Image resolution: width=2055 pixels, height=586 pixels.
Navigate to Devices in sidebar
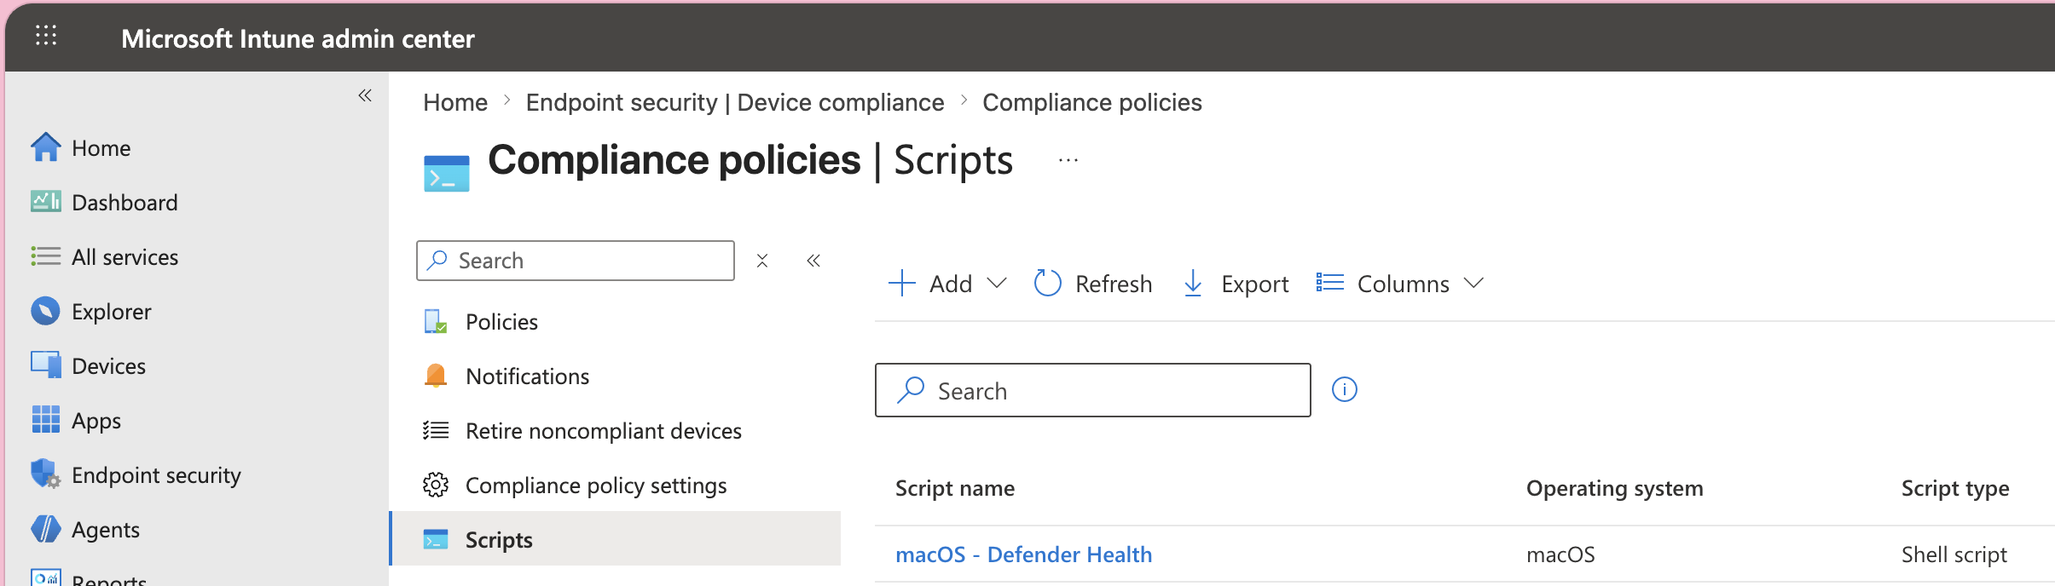tap(108, 366)
